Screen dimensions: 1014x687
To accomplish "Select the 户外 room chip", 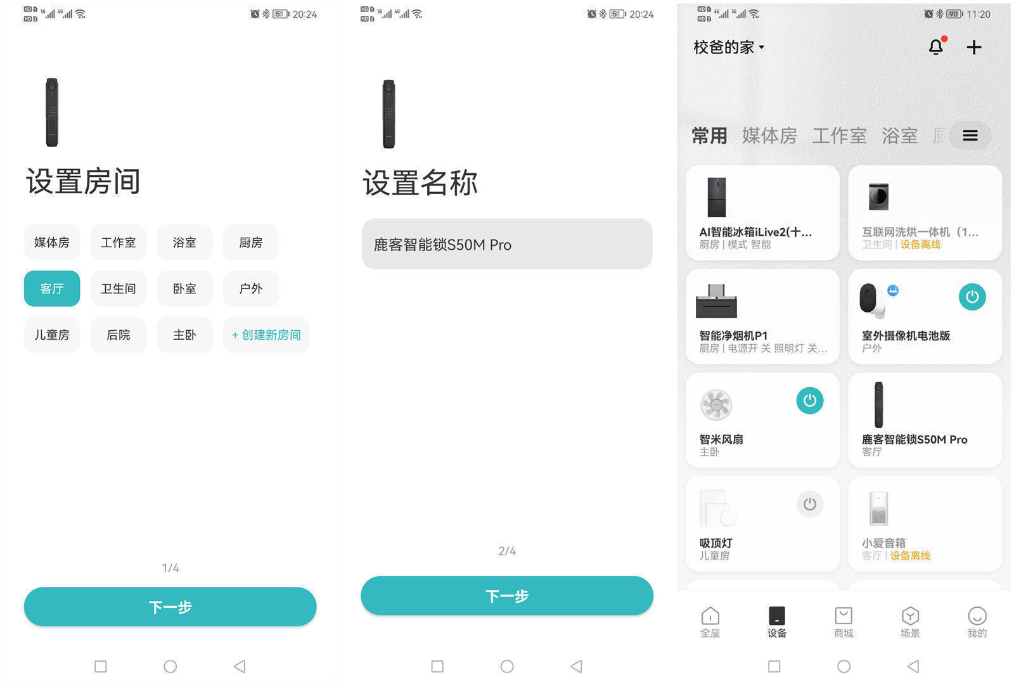I will click(x=251, y=288).
